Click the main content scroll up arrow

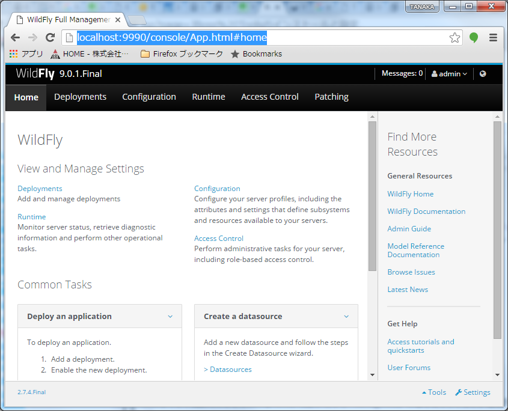point(372,117)
